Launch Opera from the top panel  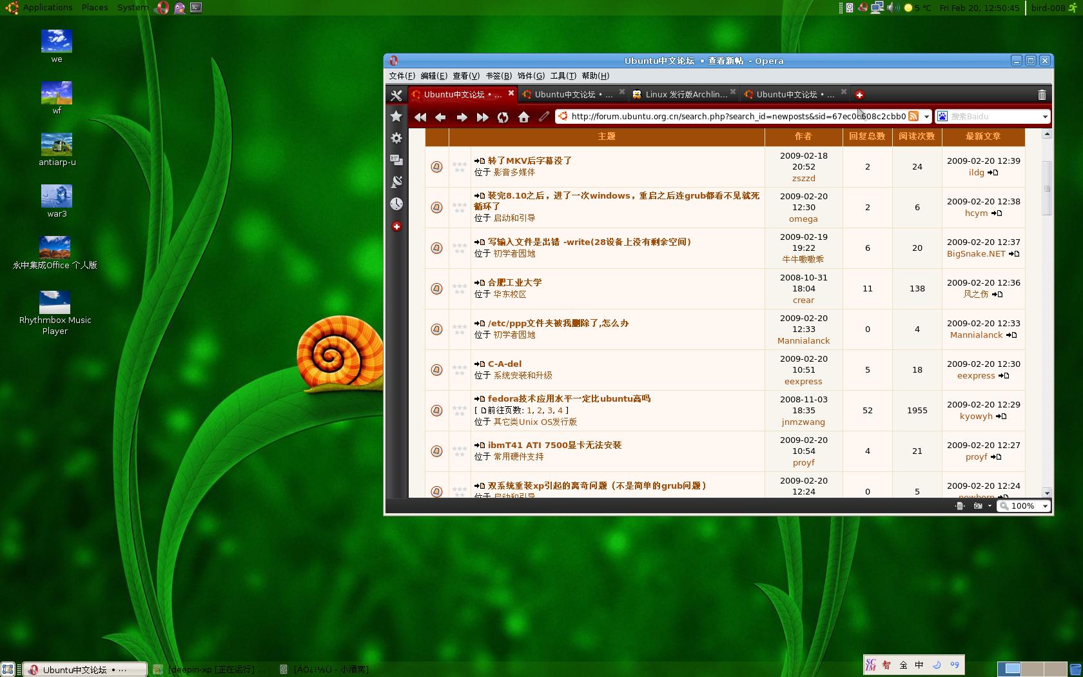pyautogui.click(x=162, y=8)
